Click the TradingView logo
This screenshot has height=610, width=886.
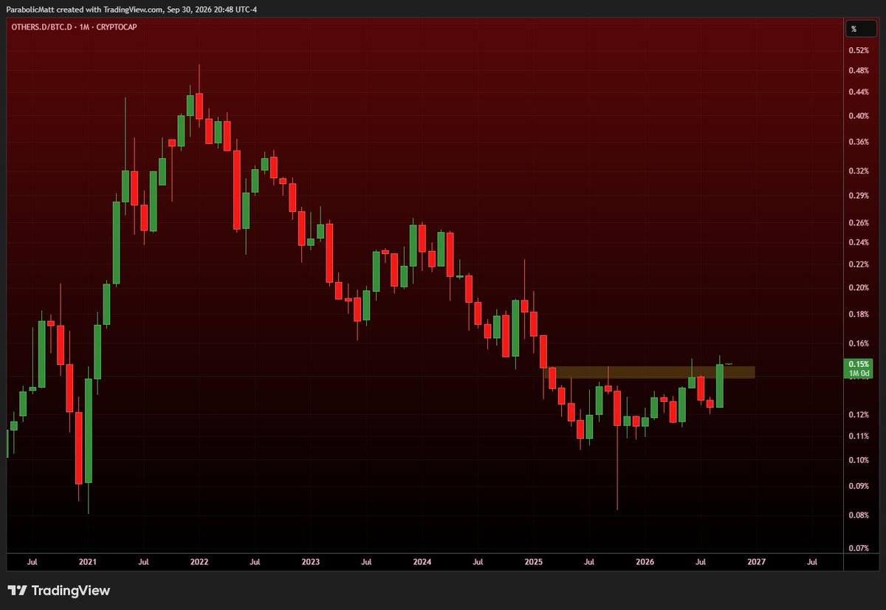pyautogui.click(x=58, y=591)
